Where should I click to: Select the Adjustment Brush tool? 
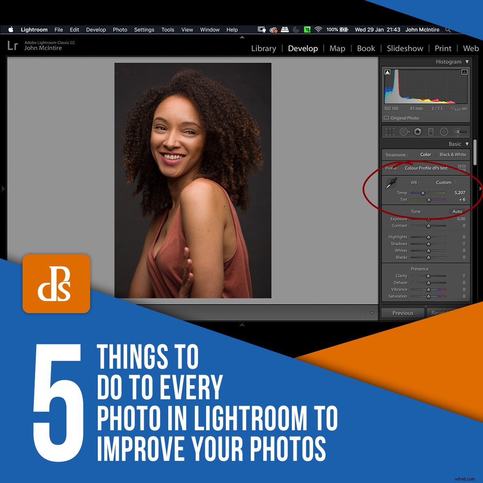click(x=459, y=132)
